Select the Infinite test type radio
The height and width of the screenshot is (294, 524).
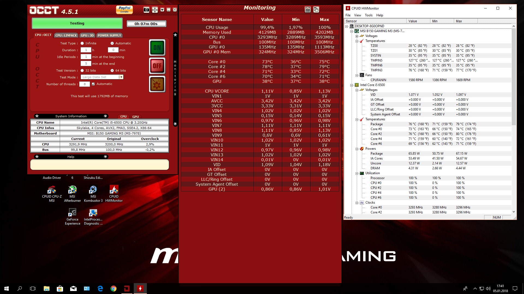tap(82, 43)
